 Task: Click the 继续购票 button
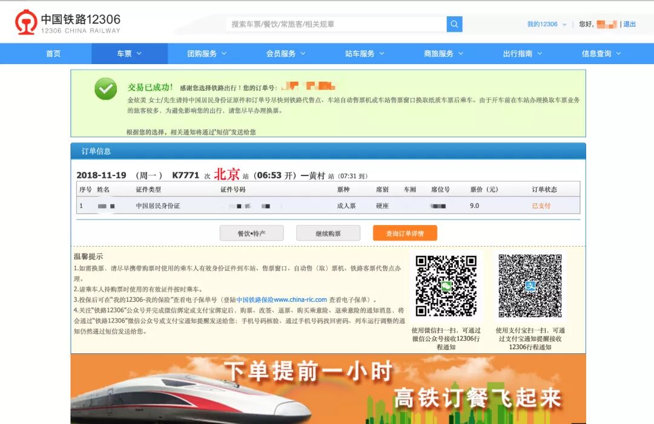[328, 232]
